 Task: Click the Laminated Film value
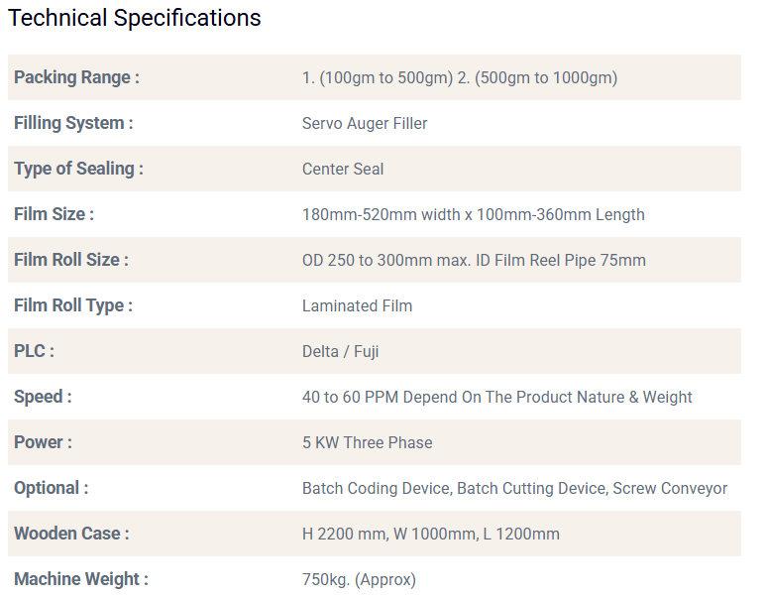click(x=357, y=305)
